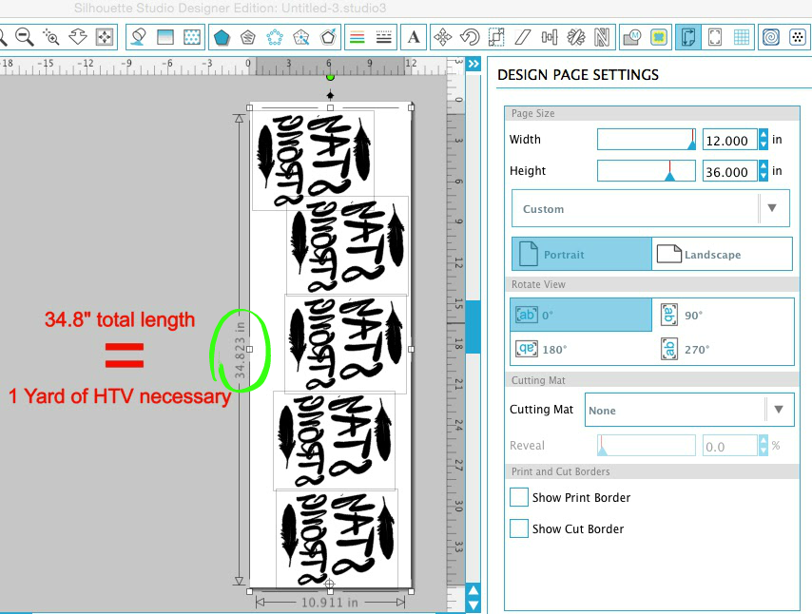Open the Registration Marks window icon

[x=715, y=37]
